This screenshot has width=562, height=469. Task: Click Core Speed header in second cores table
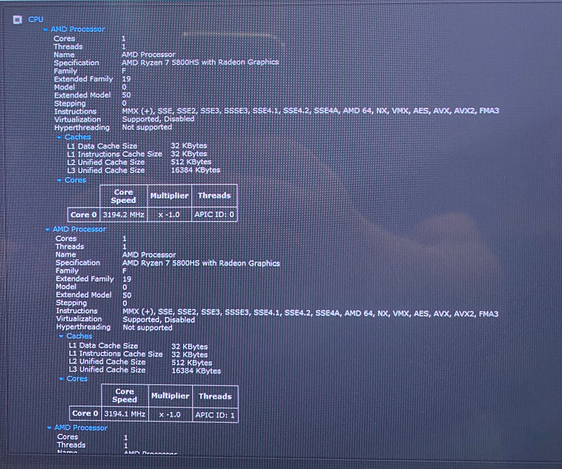pyautogui.click(x=125, y=395)
